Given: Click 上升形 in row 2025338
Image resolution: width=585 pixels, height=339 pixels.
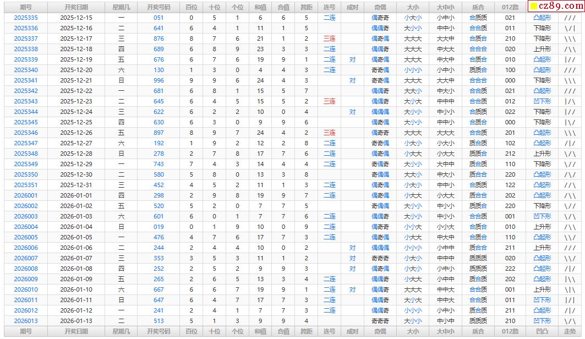Looking at the screenshot, I should [x=542, y=49].
